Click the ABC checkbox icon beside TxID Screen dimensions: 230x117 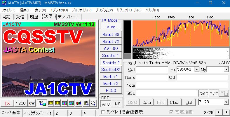click(x=224, y=93)
